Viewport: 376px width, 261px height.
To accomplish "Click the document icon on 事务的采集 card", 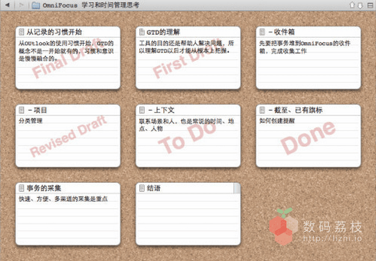I will (22, 188).
